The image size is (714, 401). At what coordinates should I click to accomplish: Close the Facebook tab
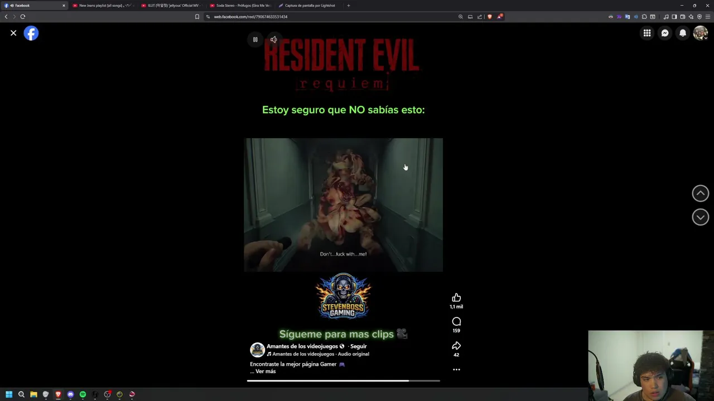click(64, 6)
